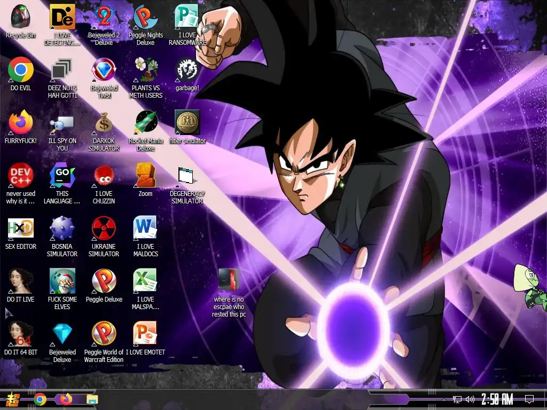
Task: Open the notification center on the taskbar
Action: (529, 399)
